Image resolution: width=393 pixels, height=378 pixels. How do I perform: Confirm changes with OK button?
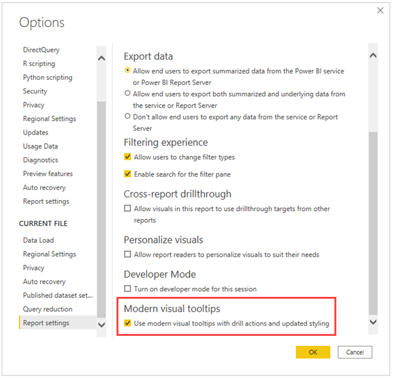coord(313,352)
